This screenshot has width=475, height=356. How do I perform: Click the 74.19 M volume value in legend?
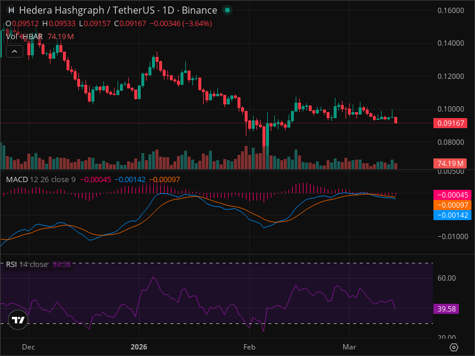(61, 37)
